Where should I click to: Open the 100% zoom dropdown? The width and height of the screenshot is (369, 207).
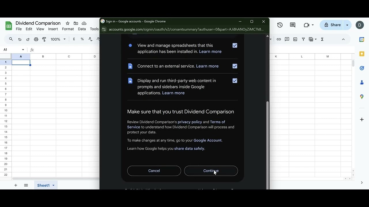click(58, 39)
